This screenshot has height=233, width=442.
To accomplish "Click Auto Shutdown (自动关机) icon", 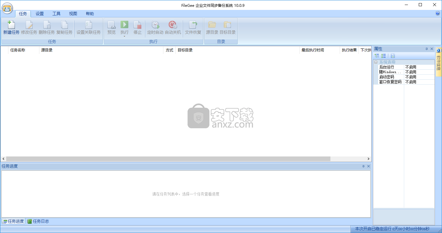I will 173,25.
